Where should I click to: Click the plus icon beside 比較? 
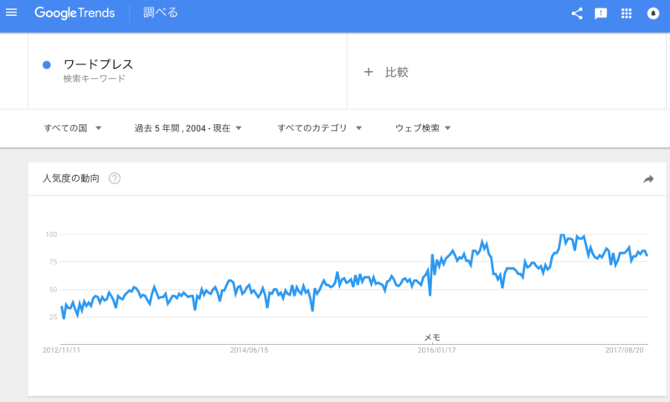368,72
